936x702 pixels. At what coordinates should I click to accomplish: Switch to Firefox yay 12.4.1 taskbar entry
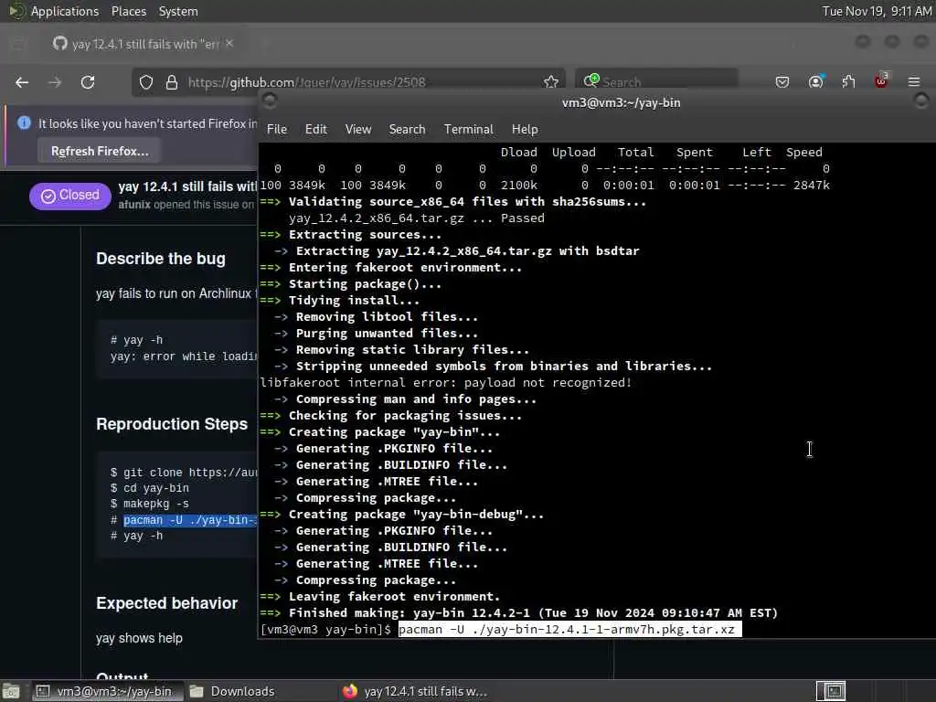tap(418, 691)
